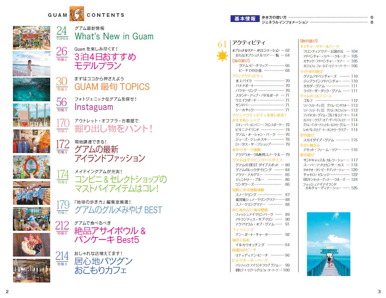Select the マリンアクティビティ category heading

(247, 76)
